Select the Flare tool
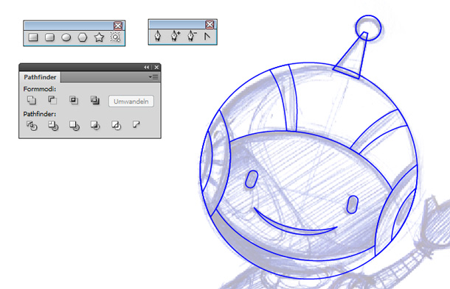 pyautogui.click(x=115, y=37)
